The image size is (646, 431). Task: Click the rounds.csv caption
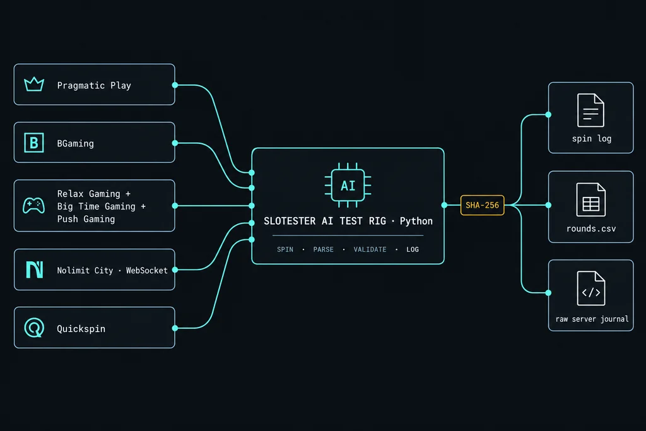tap(591, 228)
